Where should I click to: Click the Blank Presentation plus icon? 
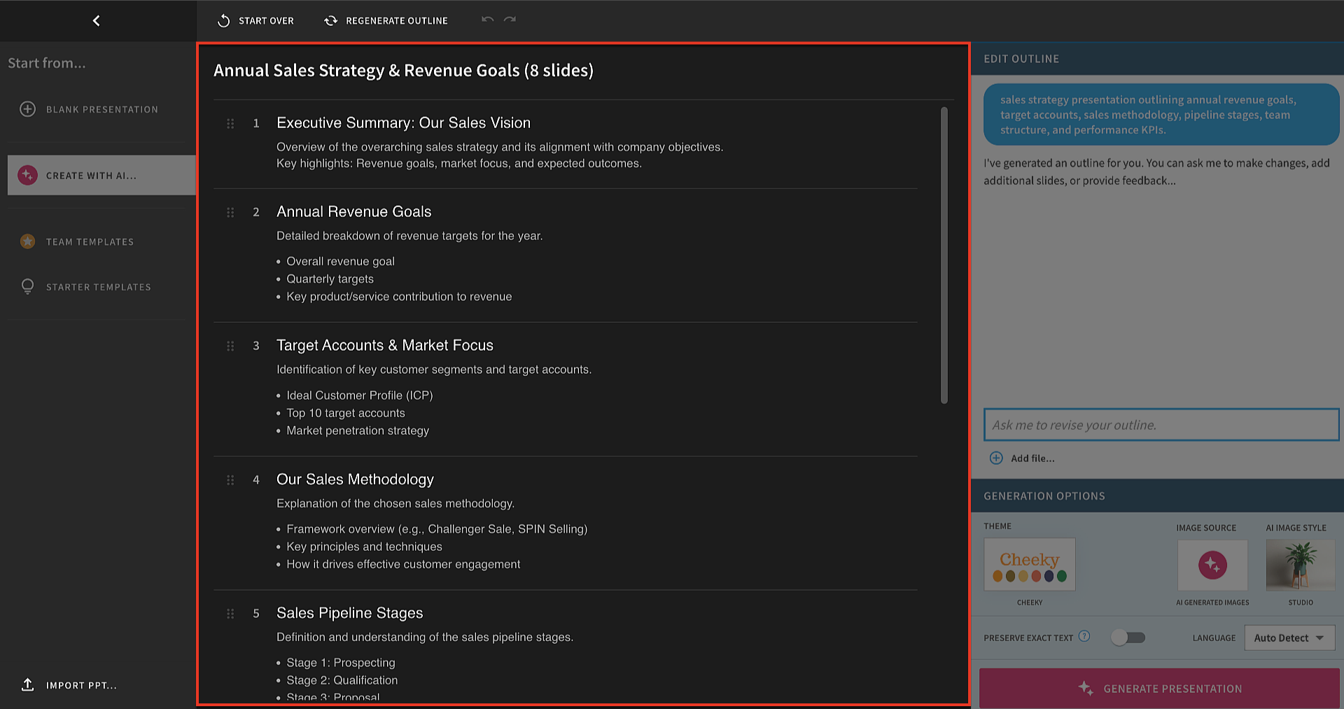click(x=27, y=109)
